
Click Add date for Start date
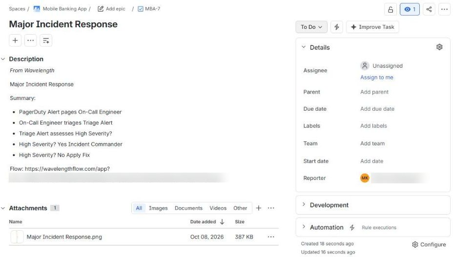click(371, 161)
